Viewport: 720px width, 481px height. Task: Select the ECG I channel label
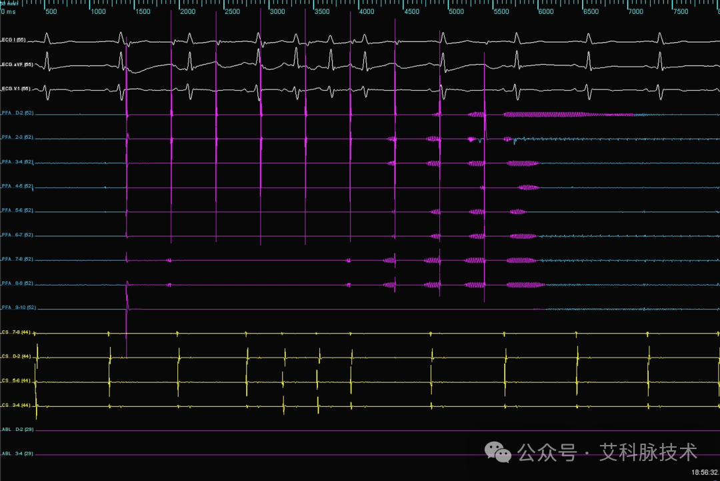tap(13, 40)
